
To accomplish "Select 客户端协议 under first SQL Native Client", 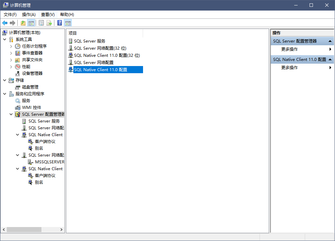I will 45,142.
